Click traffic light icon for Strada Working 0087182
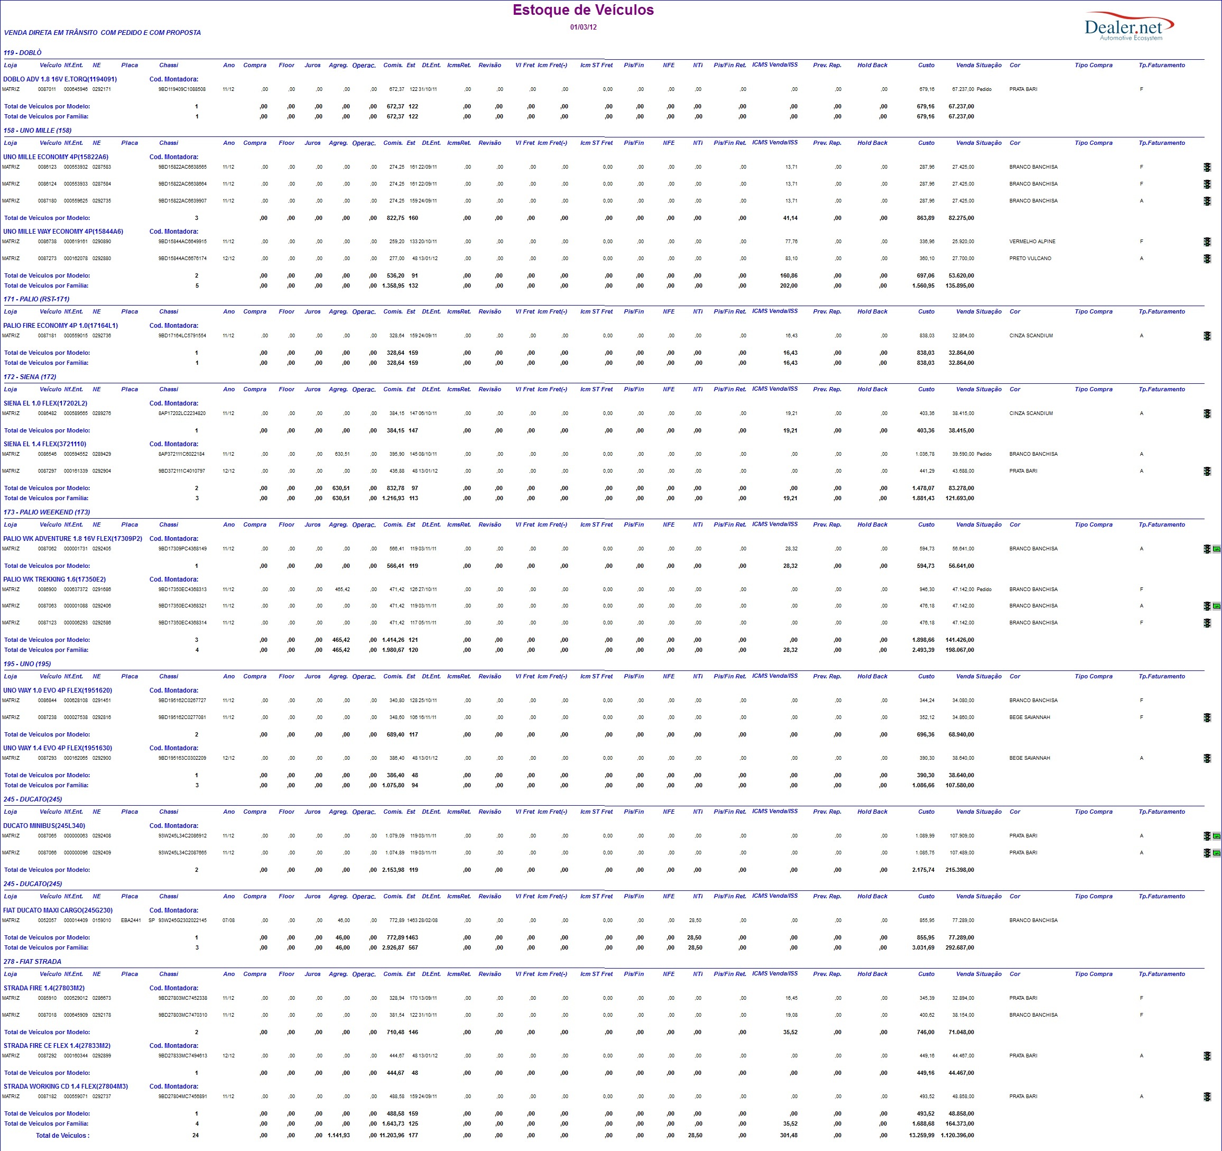1222x1151 pixels. tap(1207, 1096)
